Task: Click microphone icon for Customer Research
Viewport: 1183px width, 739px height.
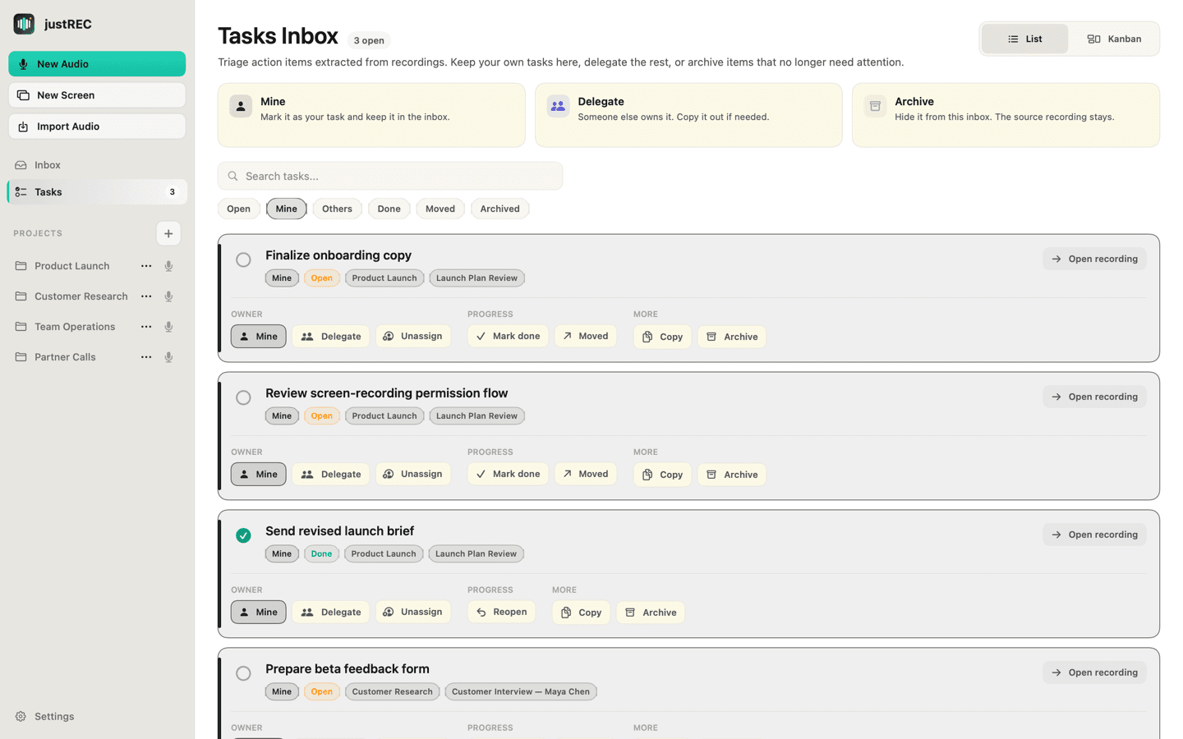Action: click(x=168, y=296)
